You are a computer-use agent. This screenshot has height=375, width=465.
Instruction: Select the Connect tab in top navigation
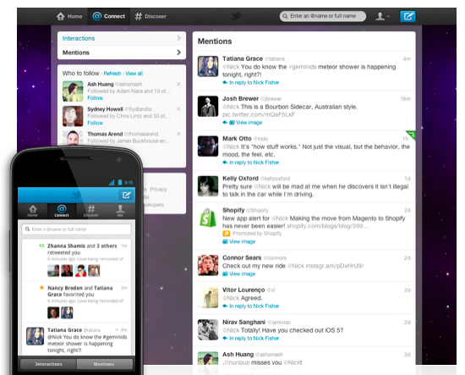click(x=108, y=16)
